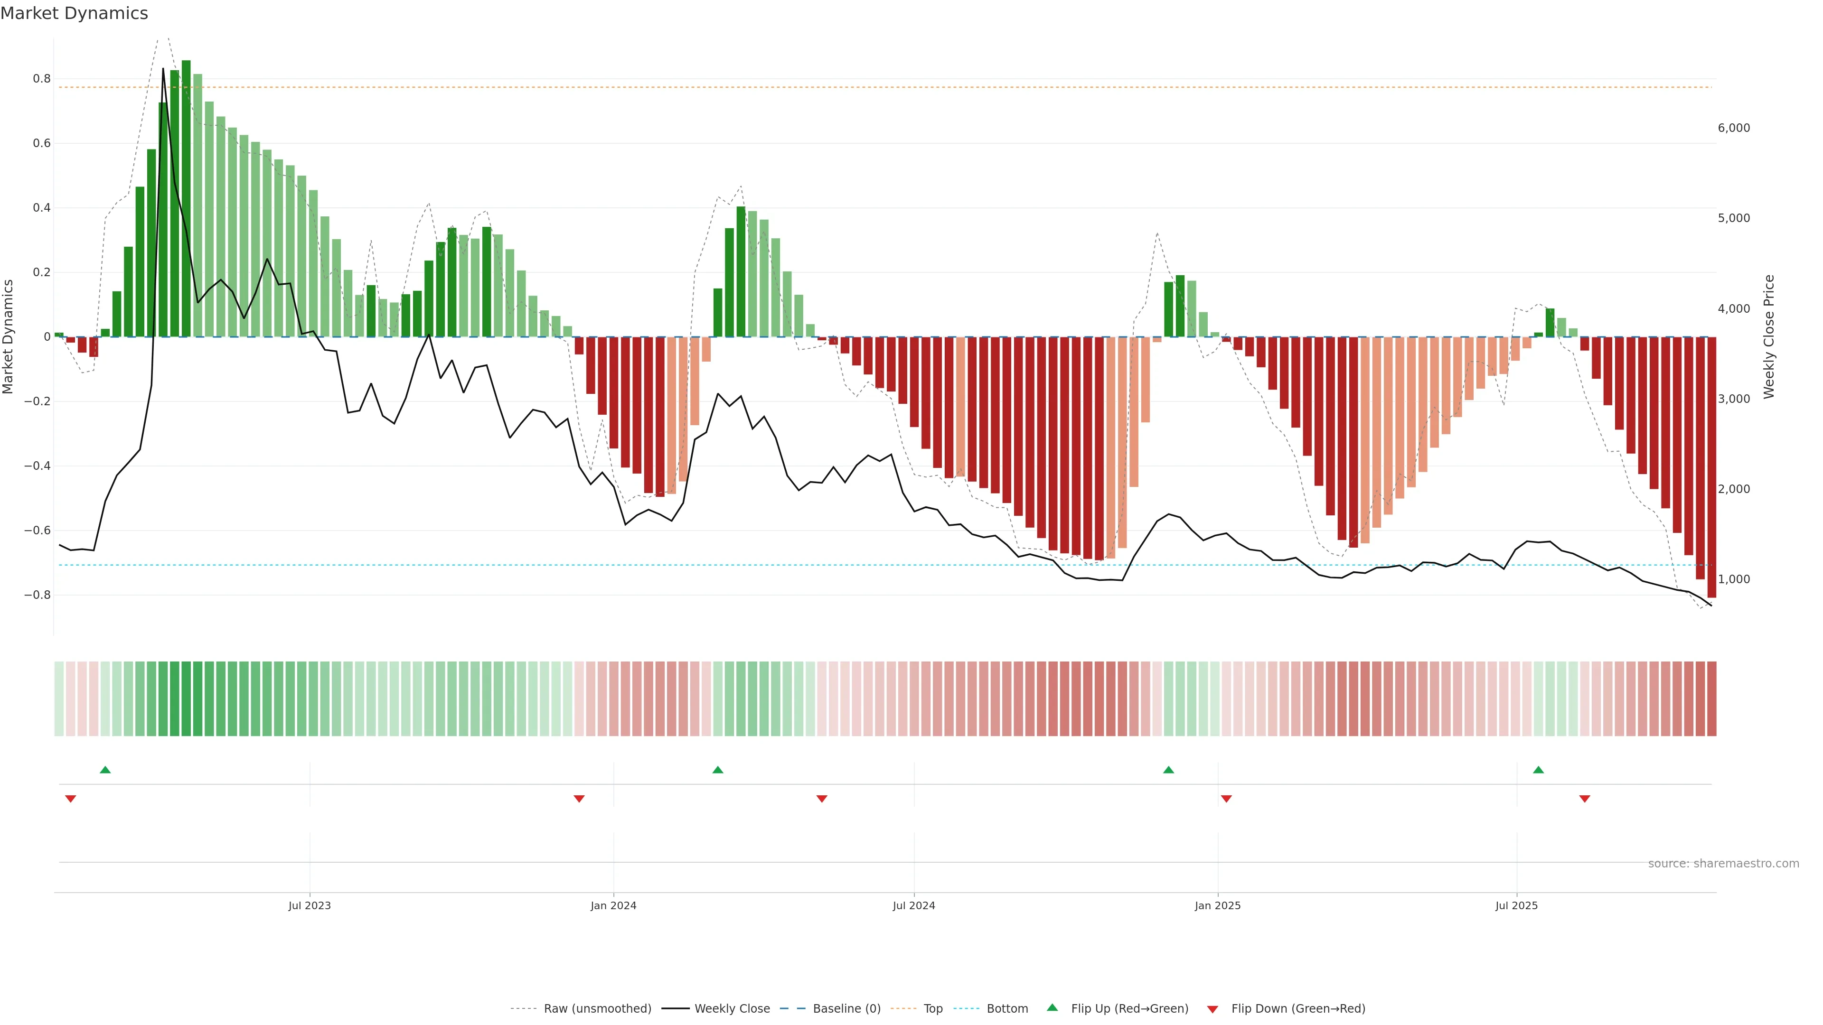The width and height of the screenshot is (1823, 1025).
Task: Click the Jan 2024 x-axis label
Action: pos(613,905)
